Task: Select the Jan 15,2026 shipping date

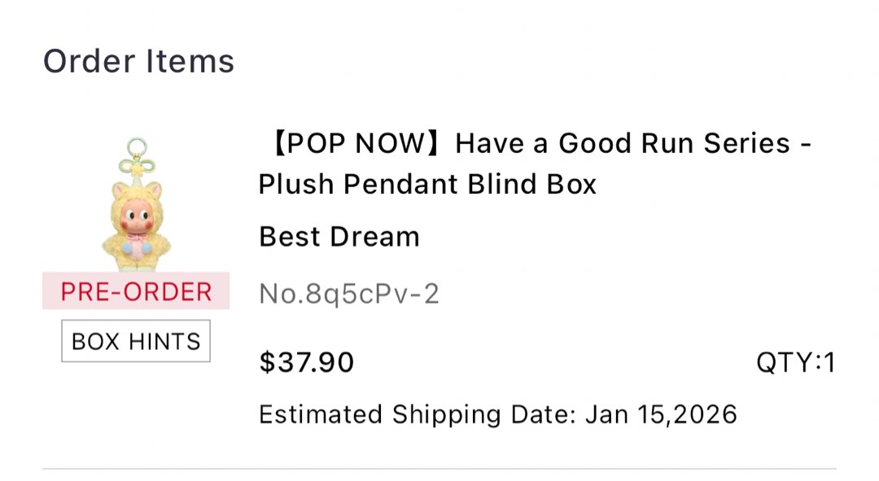Action: (662, 414)
